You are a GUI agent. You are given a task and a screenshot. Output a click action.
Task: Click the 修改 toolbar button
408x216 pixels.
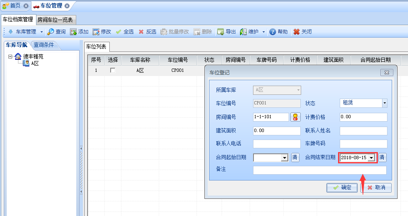coord(102,32)
